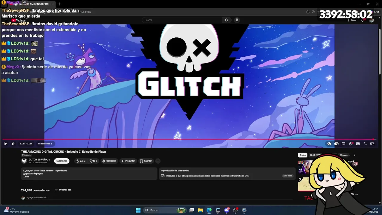Open the account avatar menu

(x=372, y=20)
